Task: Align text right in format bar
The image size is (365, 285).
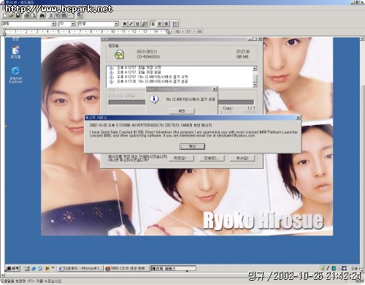Action: pyautogui.click(x=166, y=23)
